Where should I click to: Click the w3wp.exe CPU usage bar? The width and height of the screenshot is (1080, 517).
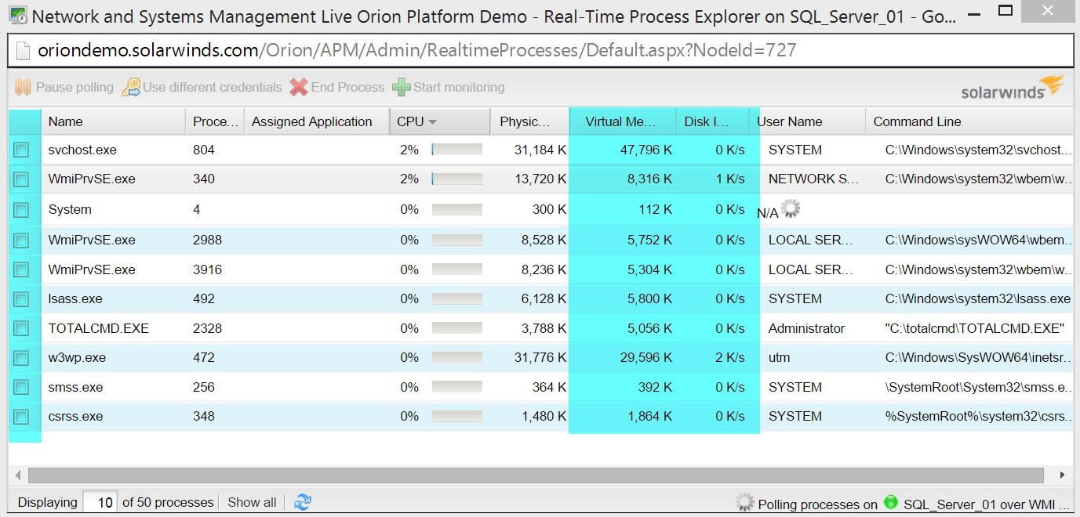tap(456, 357)
